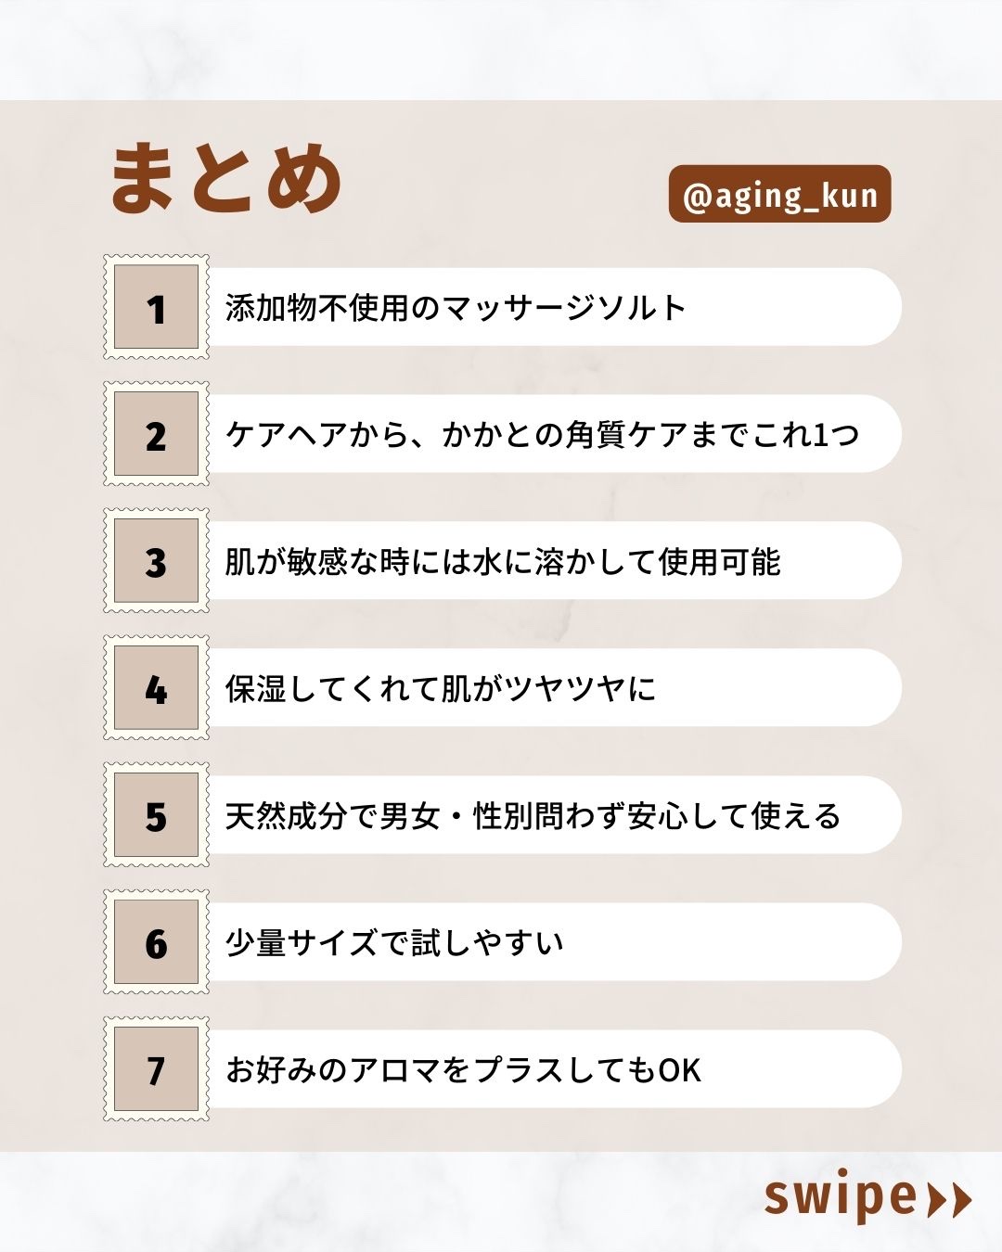Tap the number 4 stamp badge
The height and width of the screenshot is (1252, 1002).
pyautogui.click(x=156, y=688)
